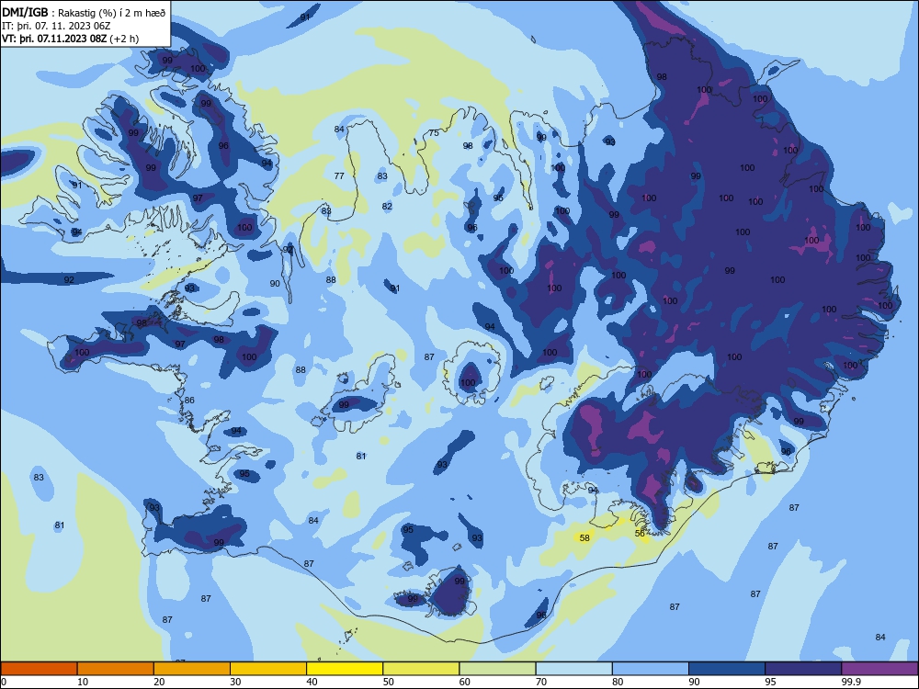This screenshot has width=919, height=689.
Task: Click the '82' humidity value on map
Action: click(x=387, y=206)
